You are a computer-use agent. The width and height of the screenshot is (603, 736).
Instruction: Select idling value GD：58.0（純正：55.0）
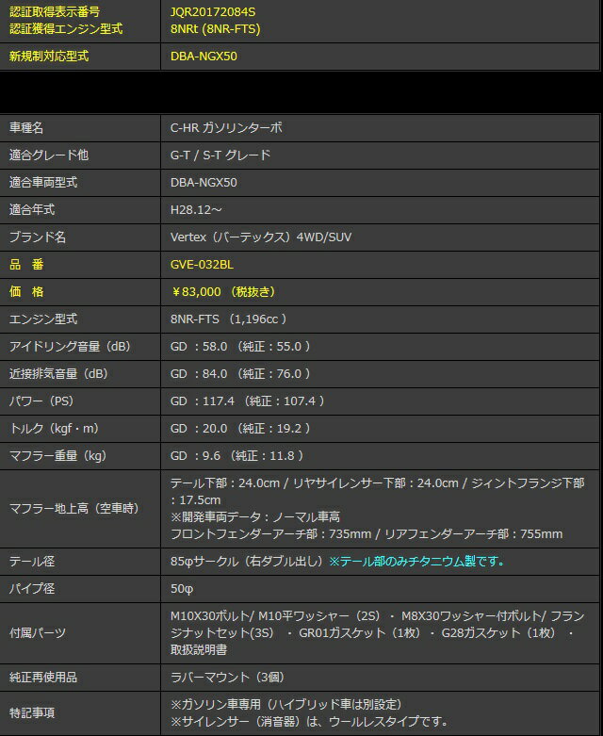pyautogui.click(x=240, y=346)
